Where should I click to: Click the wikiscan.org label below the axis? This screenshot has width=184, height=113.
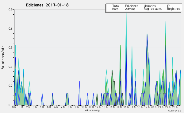click(92, 110)
